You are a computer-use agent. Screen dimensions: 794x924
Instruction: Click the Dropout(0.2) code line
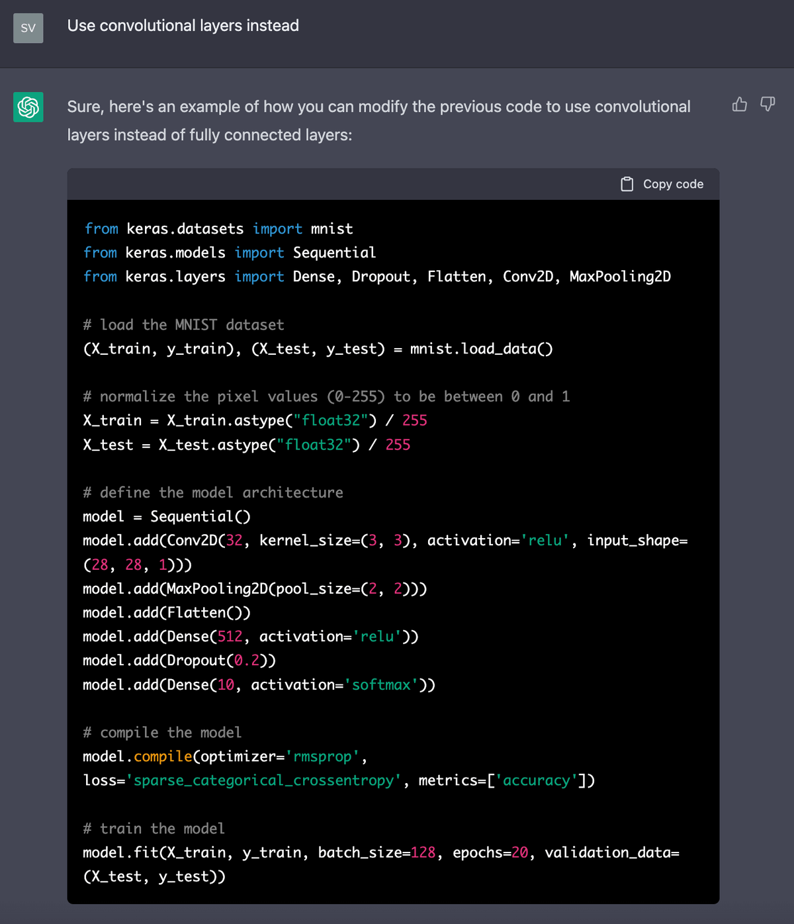pyautogui.click(x=179, y=661)
